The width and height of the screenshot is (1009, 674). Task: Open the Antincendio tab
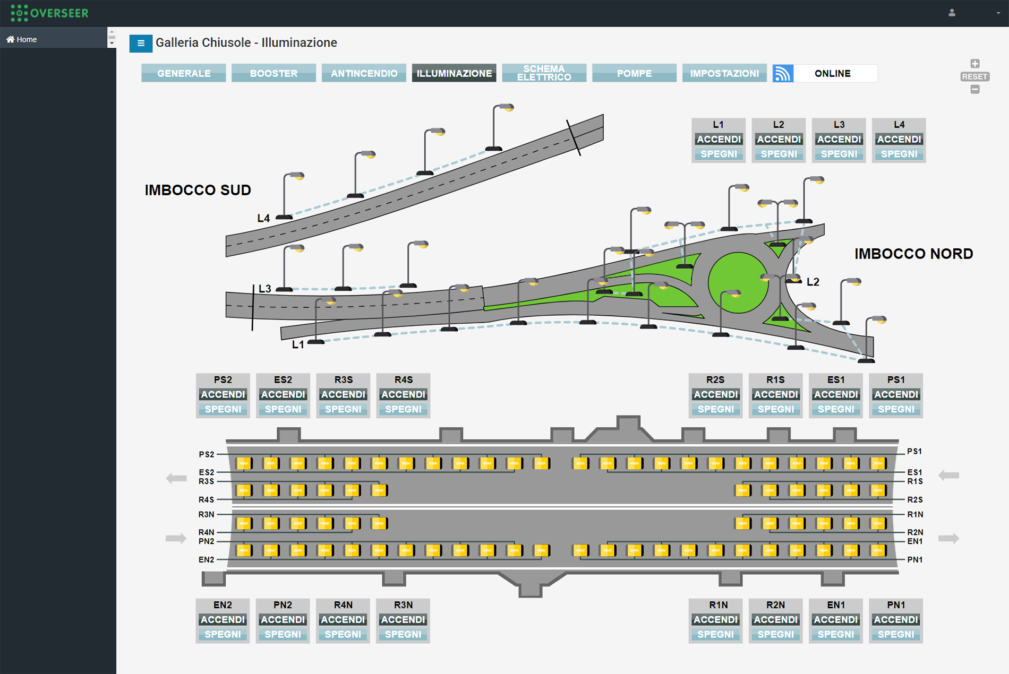[364, 73]
